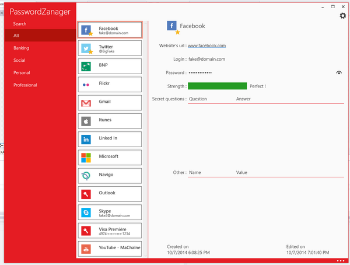Select the Gmail entry name
The height and width of the screenshot is (265, 350).
pyautogui.click(x=104, y=102)
